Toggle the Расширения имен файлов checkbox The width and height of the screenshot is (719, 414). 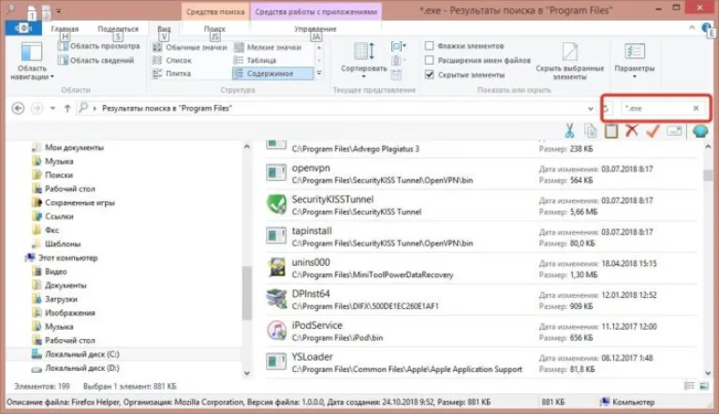tap(429, 60)
